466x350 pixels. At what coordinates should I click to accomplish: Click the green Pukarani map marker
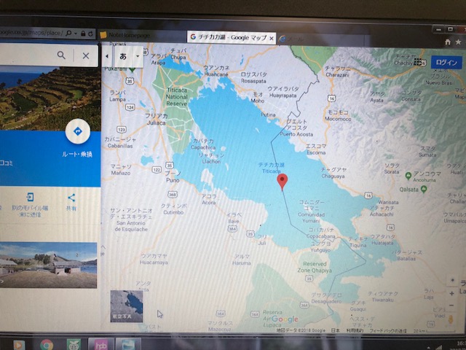(x=133, y=69)
